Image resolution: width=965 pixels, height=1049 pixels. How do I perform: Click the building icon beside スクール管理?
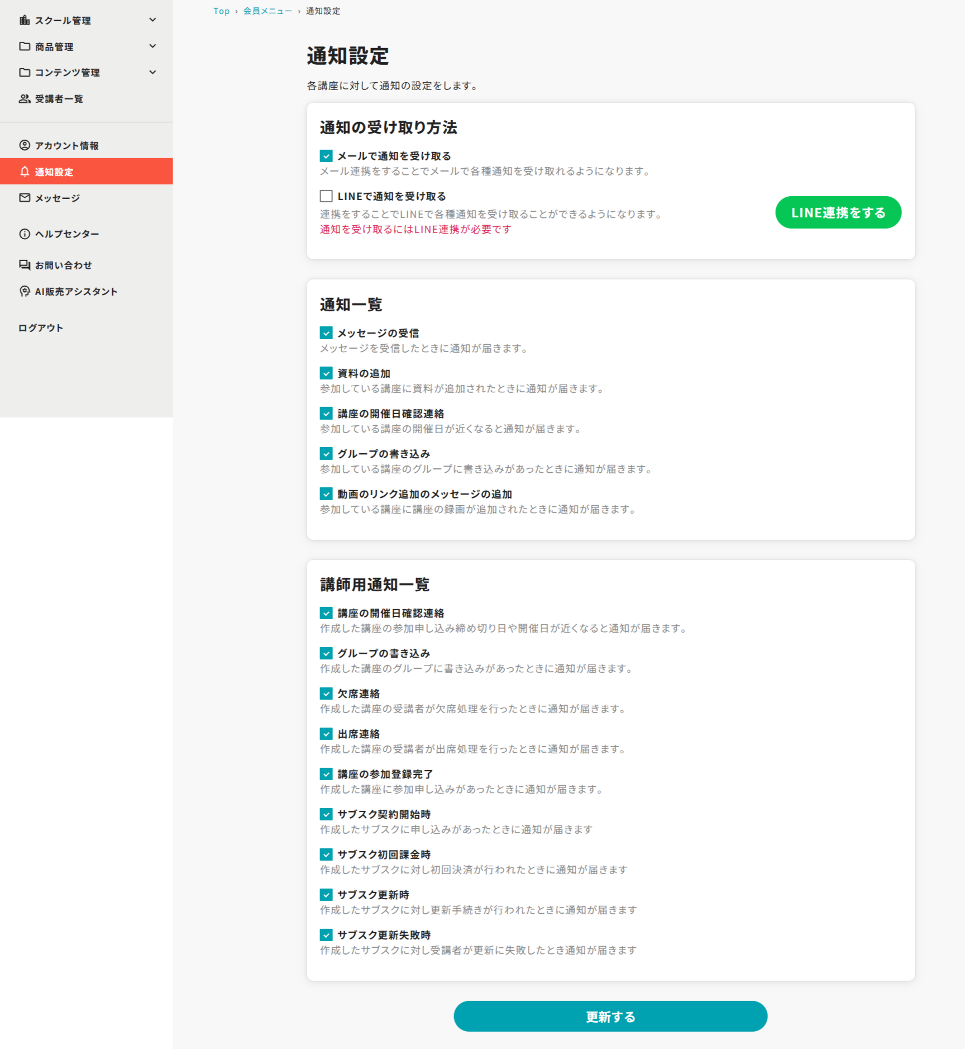[x=25, y=20]
